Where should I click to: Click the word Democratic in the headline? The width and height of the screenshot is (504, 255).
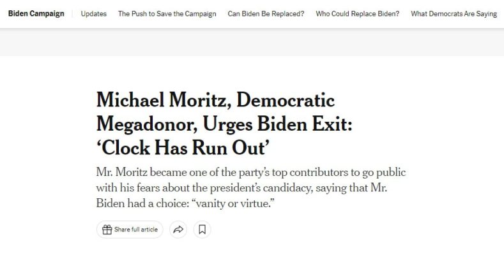coord(286,99)
